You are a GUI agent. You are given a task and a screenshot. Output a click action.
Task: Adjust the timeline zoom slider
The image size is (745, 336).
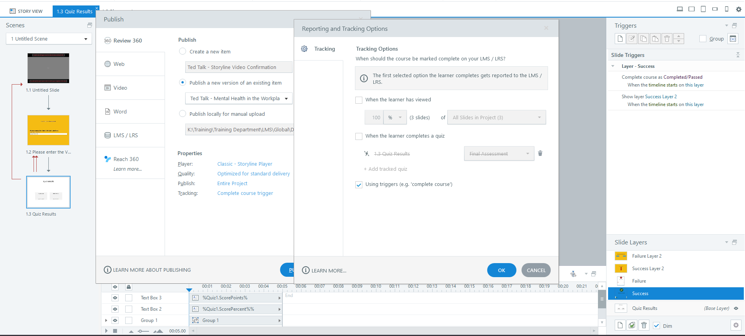coord(144,331)
